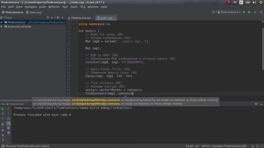The height and width of the screenshot is (148, 264).
Task: Open the Window menu
Action: point(93,7)
